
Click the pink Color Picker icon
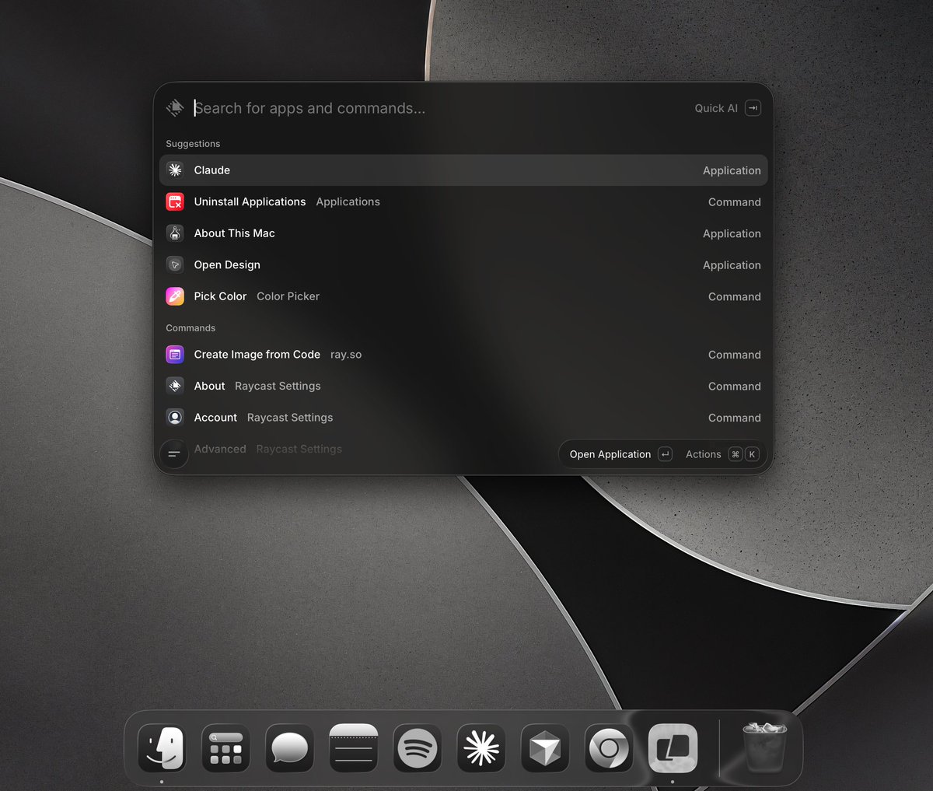click(175, 296)
